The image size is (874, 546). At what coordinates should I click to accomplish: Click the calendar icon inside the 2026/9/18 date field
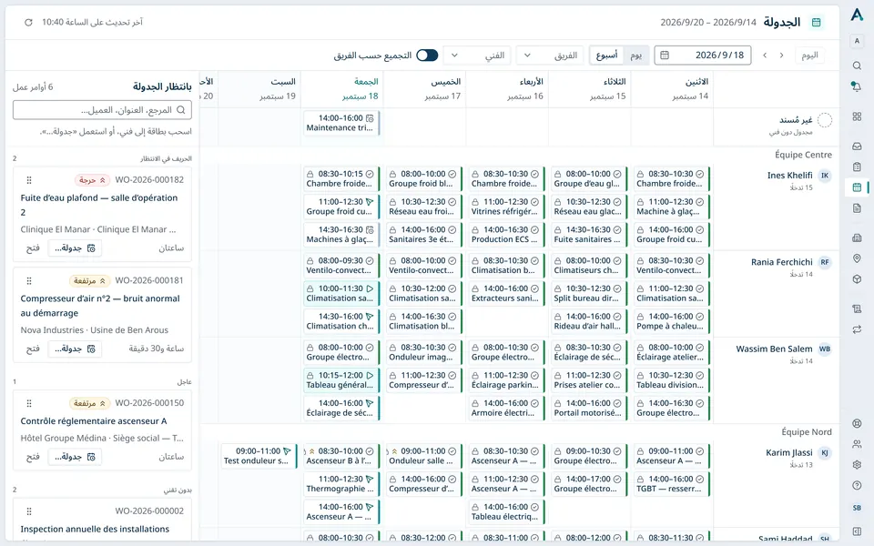coord(665,56)
